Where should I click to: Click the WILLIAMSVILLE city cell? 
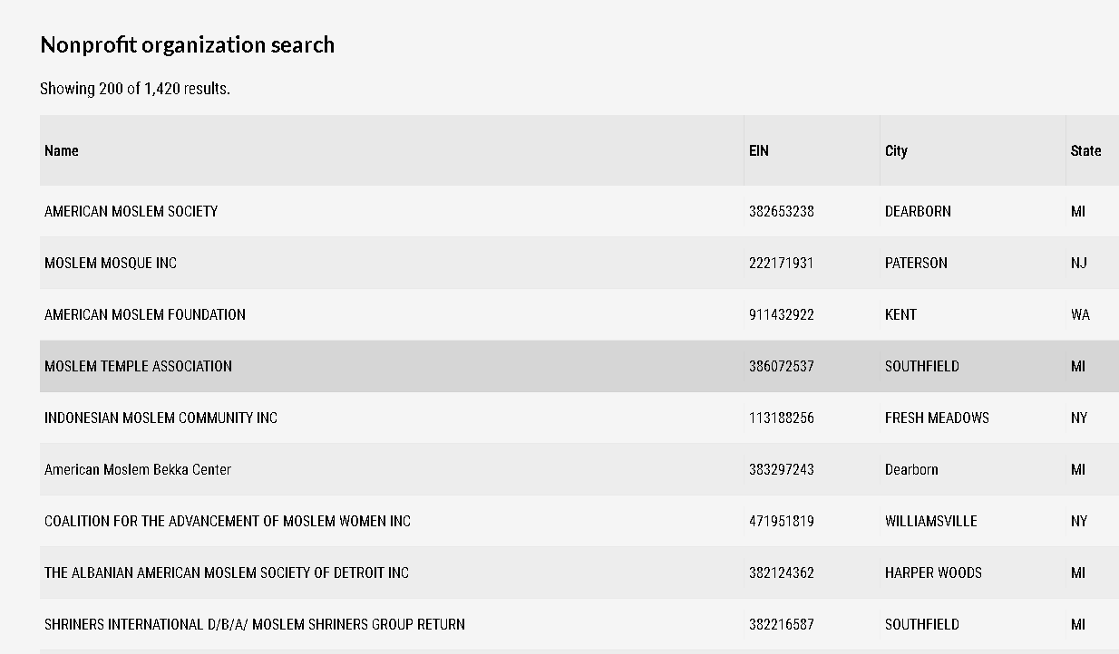coord(931,521)
